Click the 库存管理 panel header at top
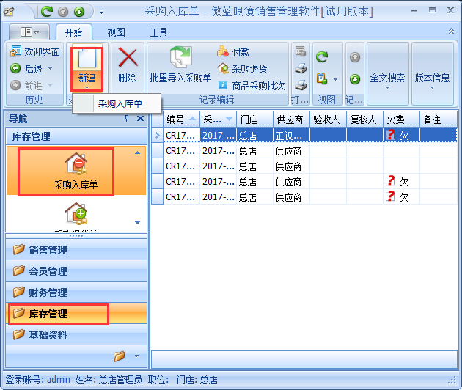Image resolution: width=462 pixels, height=390 pixels. [76, 136]
